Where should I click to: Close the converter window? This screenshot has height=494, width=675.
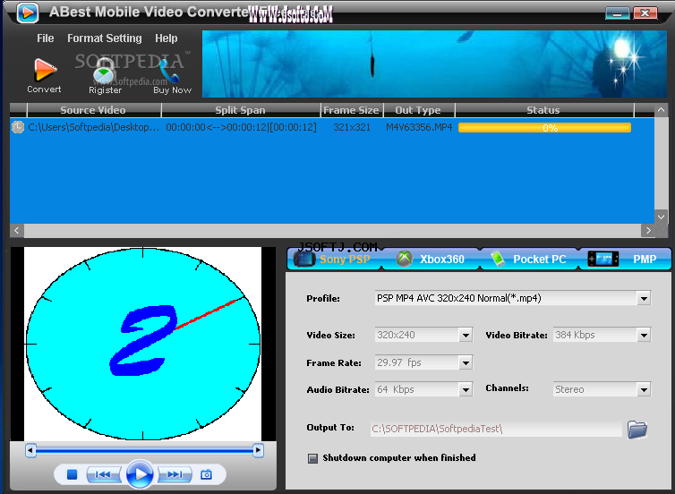coord(645,13)
